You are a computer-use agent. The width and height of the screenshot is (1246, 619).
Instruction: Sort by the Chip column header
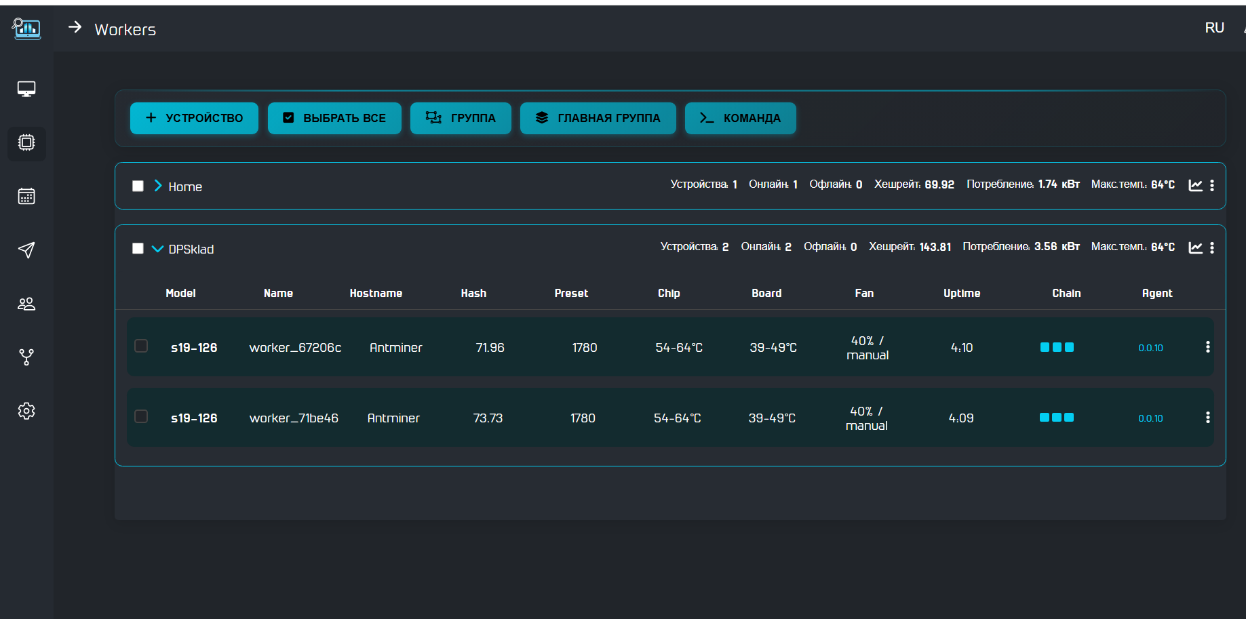pos(669,293)
